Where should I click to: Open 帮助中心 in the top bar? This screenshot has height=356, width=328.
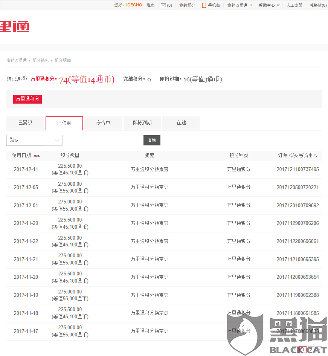tap(267, 5)
